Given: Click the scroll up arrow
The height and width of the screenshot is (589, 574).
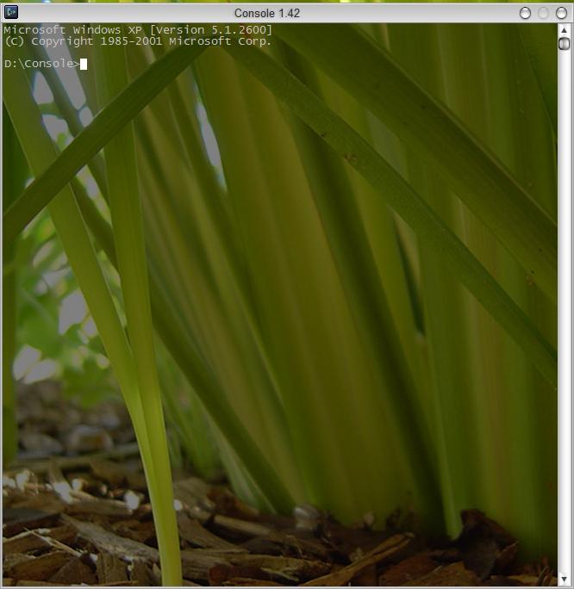Looking at the screenshot, I should (x=564, y=29).
